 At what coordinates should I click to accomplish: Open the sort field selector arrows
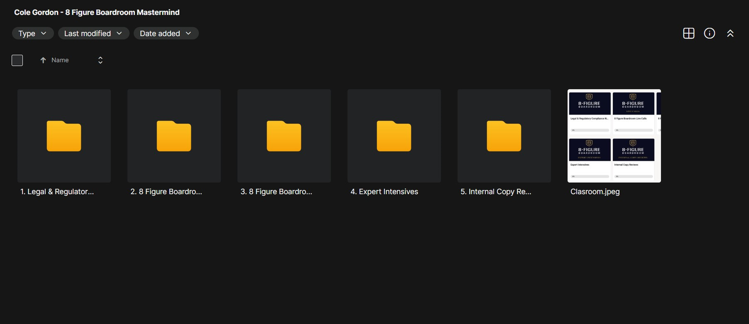pyautogui.click(x=100, y=60)
